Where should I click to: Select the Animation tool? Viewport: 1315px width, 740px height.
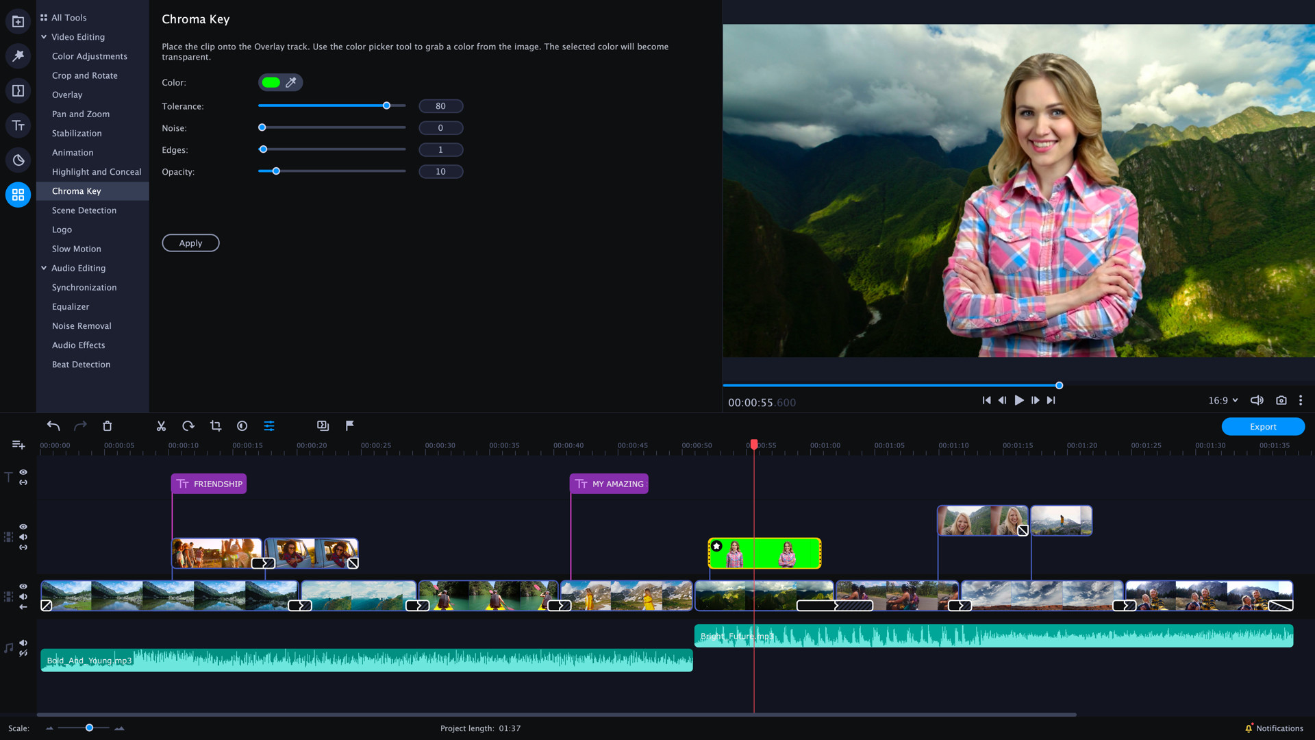[72, 152]
